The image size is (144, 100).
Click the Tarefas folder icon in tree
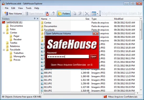pos(7,43)
